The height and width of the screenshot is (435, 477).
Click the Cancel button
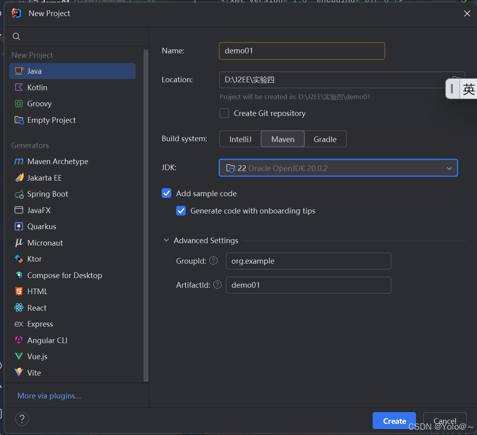click(445, 421)
